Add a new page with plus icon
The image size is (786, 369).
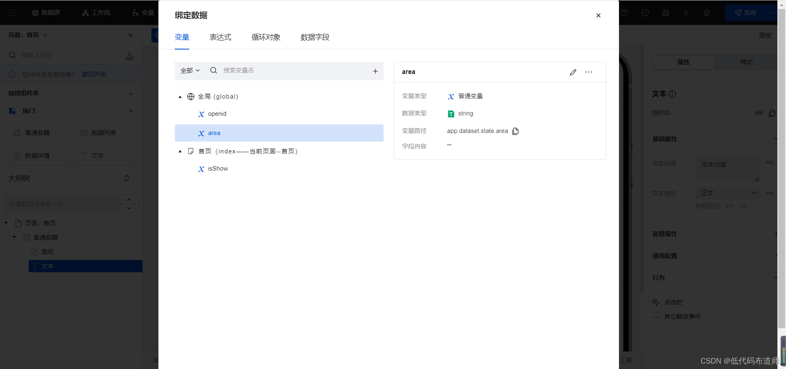pyautogui.click(x=131, y=35)
